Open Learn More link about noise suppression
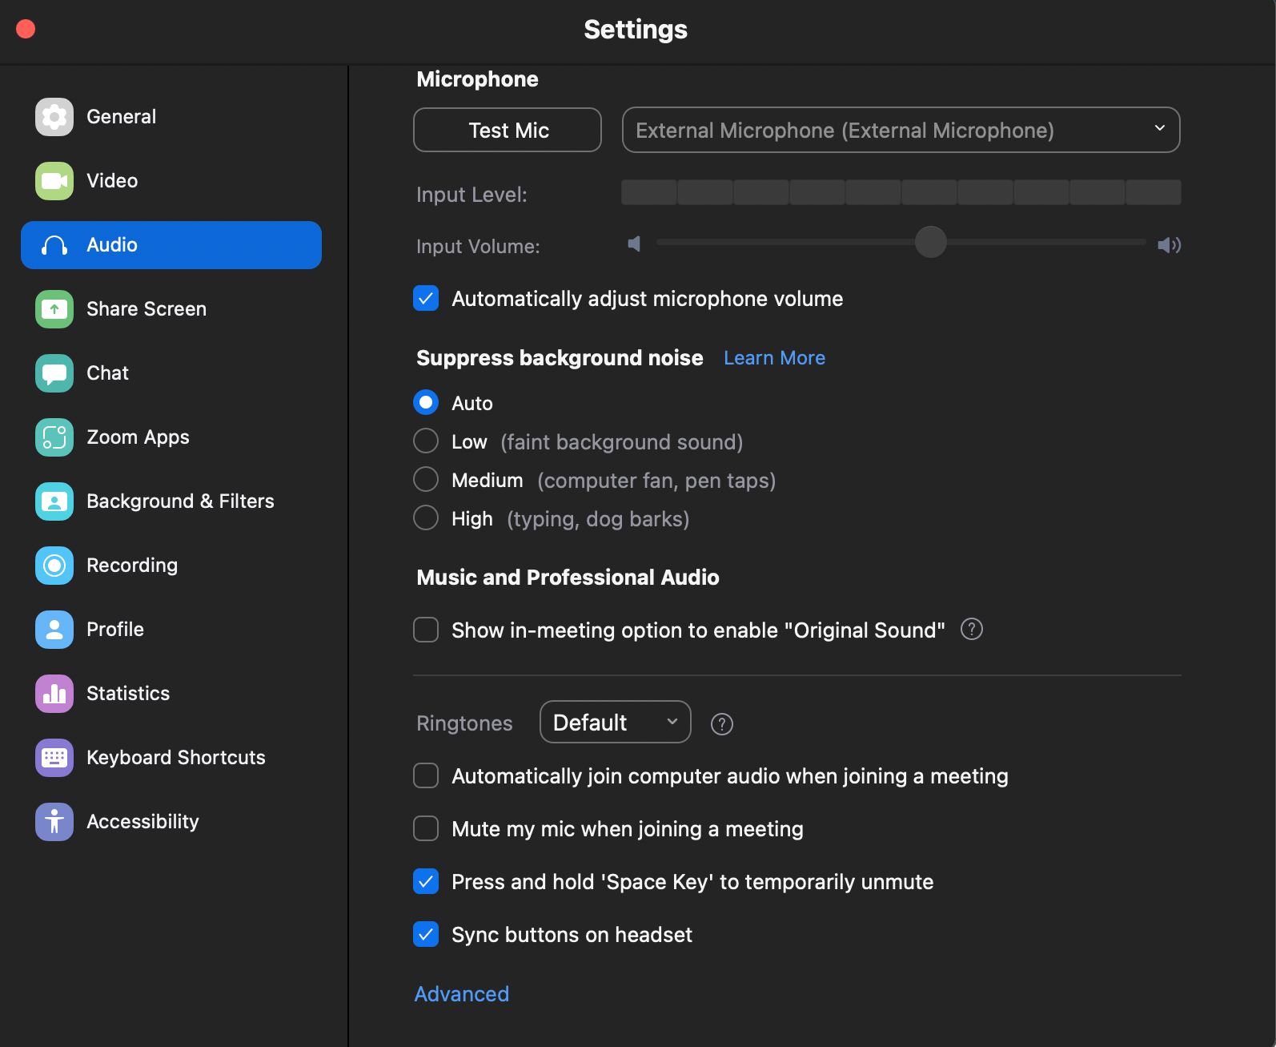The height and width of the screenshot is (1047, 1276). [774, 358]
